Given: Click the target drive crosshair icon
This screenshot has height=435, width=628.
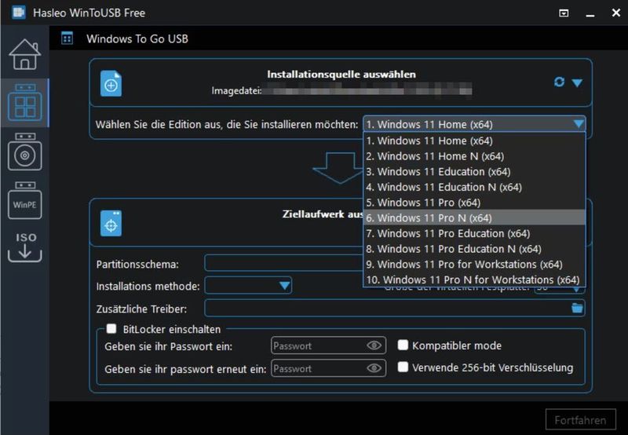Looking at the screenshot, I should coord(111,223).
